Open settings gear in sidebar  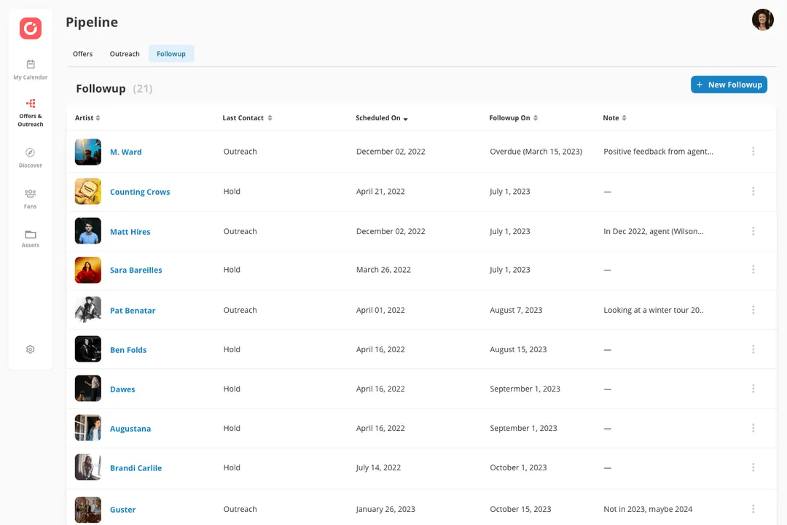pyautogui.click(x=31, y=349)
